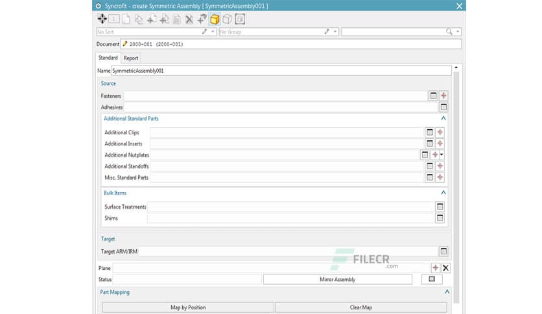
Task: Open Additional Nutplates list icon
Action: tap(425, 155)
